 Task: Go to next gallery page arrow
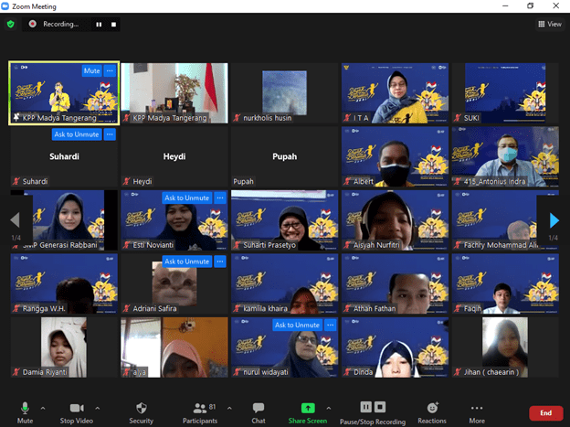coord(554,219)
